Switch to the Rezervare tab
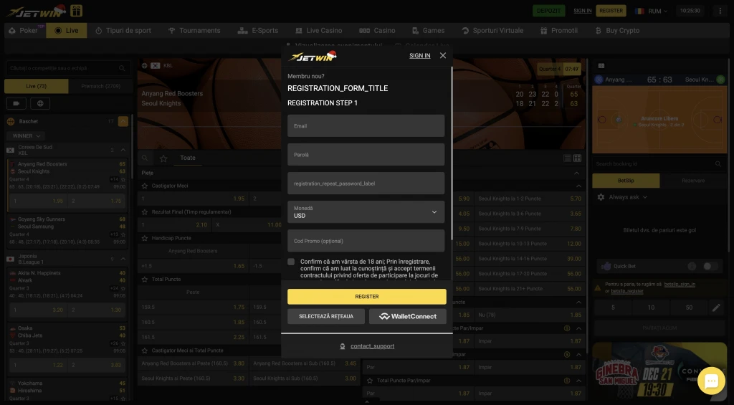 tap(693, 180)
